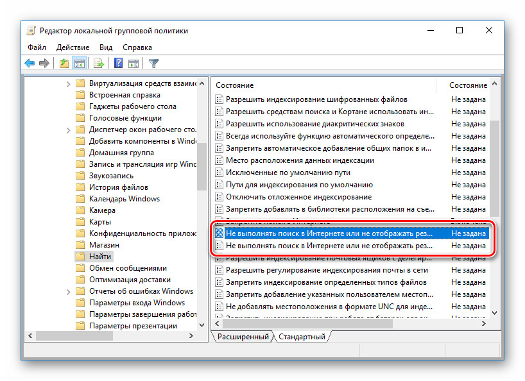This screenshot has height=381, width=525.
Task: Expand the Виртуализация средств tree node
Action: [69, 83]
